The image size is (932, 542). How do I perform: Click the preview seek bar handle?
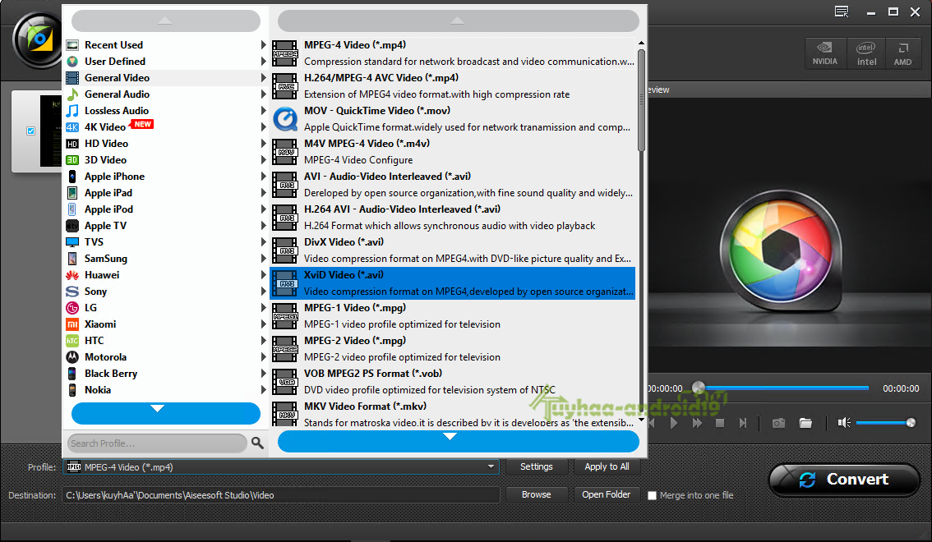699,388
